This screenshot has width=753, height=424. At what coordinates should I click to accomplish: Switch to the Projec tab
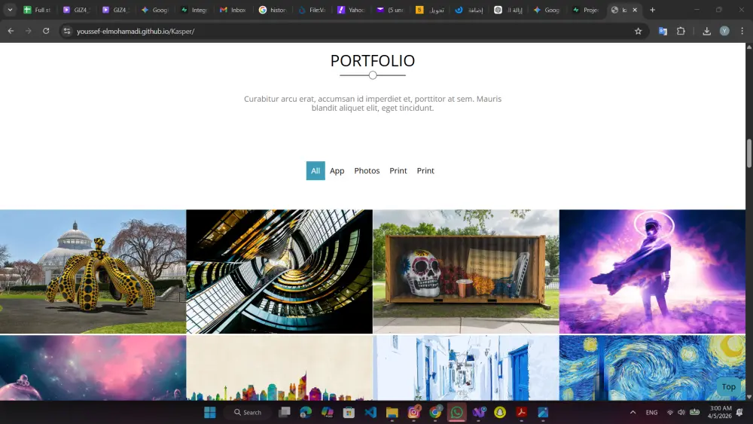click(x=586, y=10)
